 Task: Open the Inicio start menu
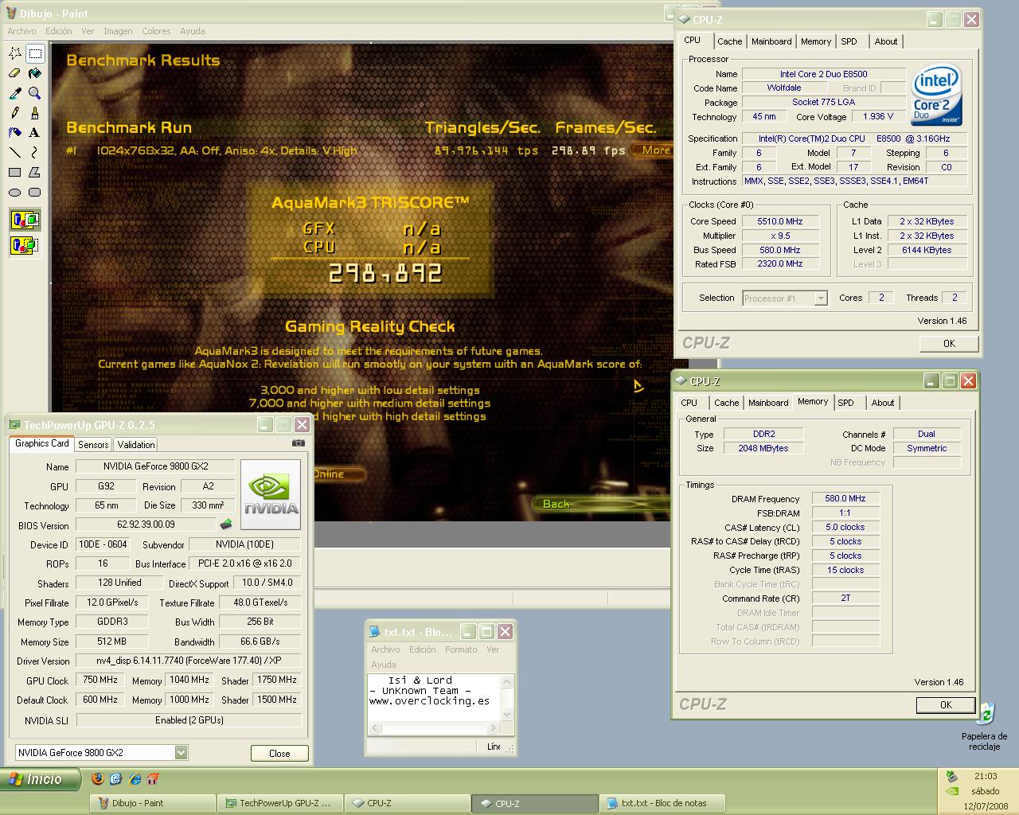(41, 779)
